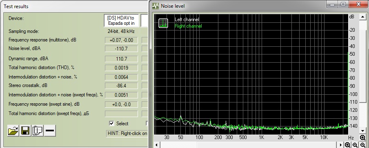Zoom in the frequency axis horizontally
The height and width of the screenshot is (148, 369).
point(348,145)
